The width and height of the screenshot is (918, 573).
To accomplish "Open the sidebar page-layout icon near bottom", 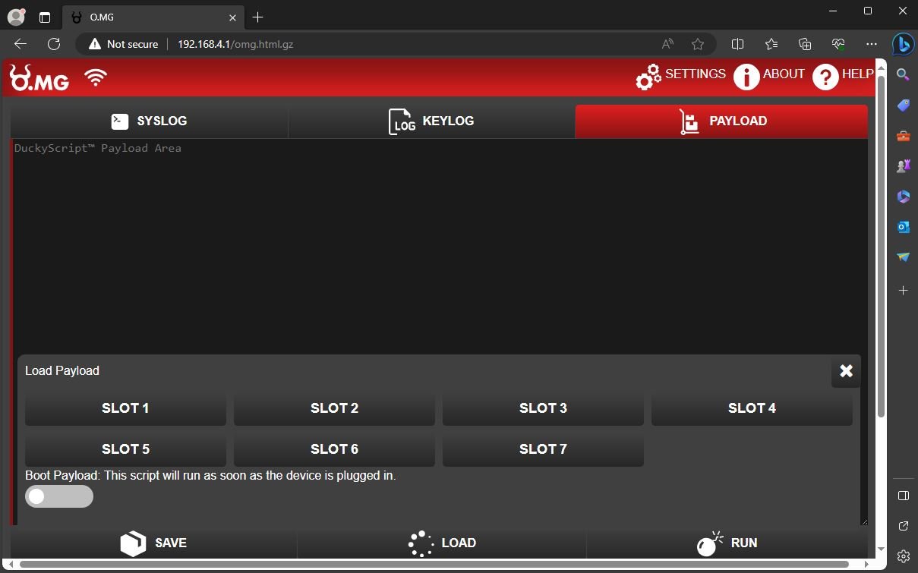I will 903,496.
